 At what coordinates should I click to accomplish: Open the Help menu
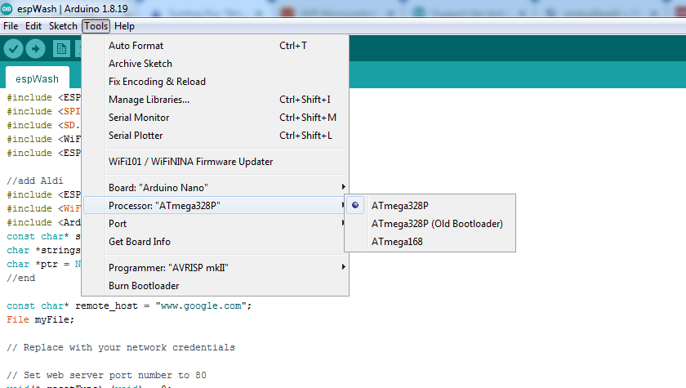[x=125, y=26]
